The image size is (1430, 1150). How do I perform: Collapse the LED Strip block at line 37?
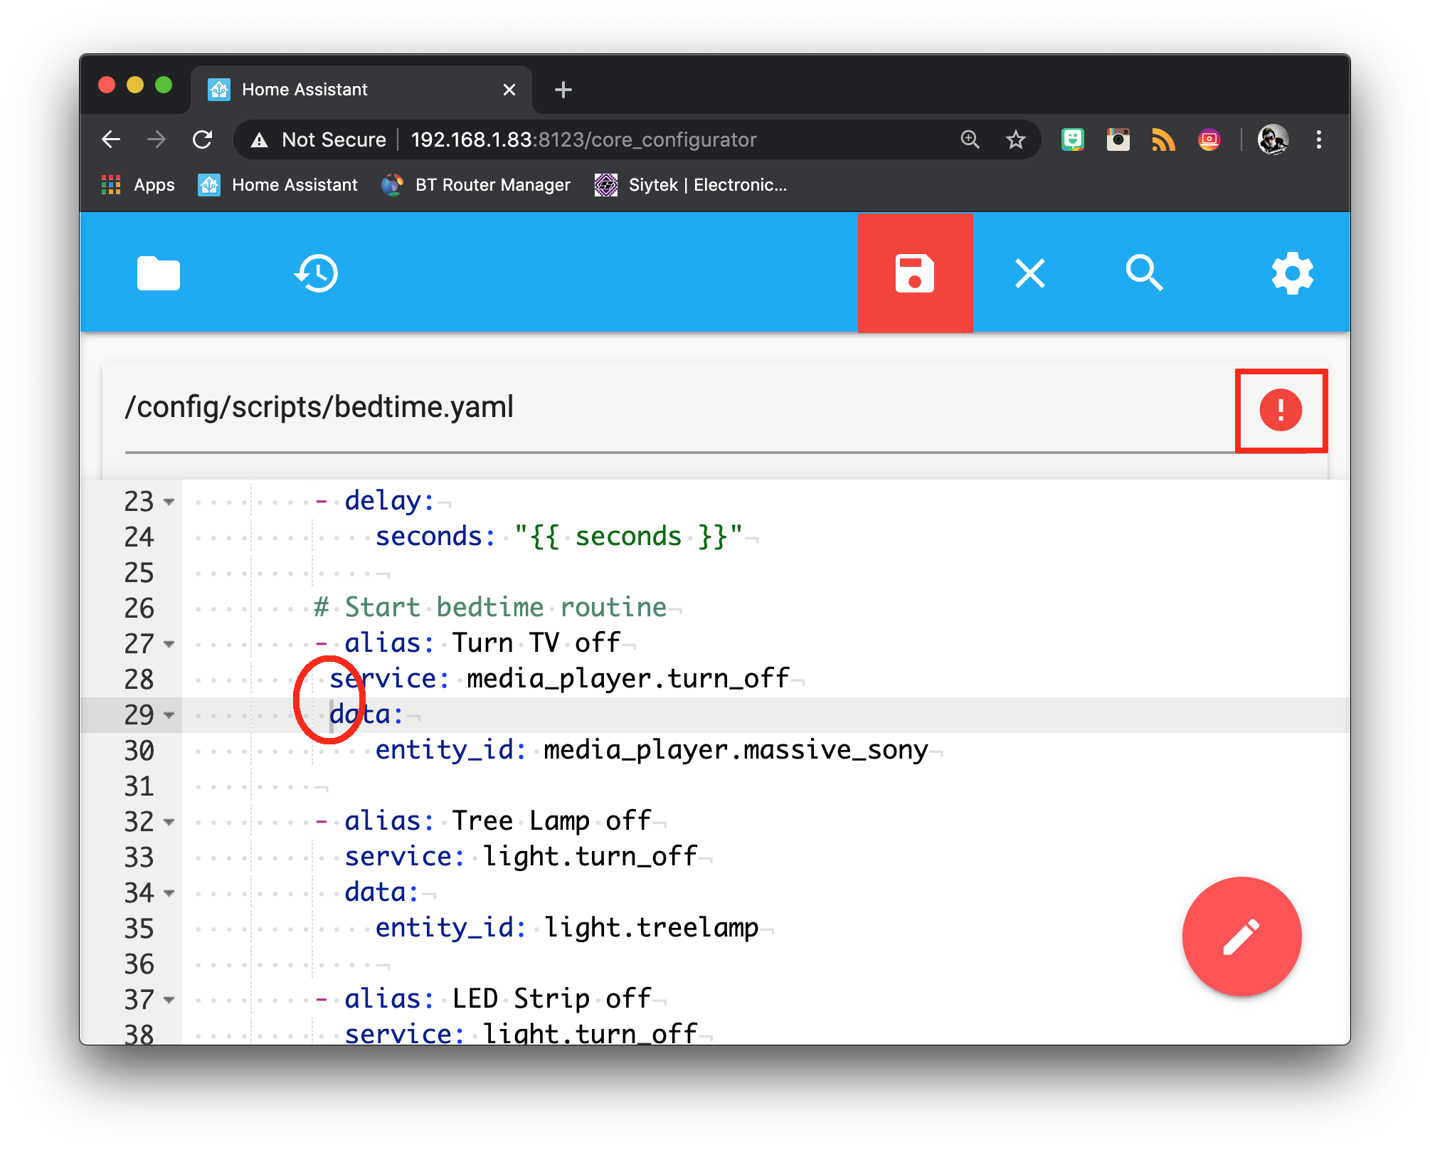pyautogui.click(x=169, y=999)
